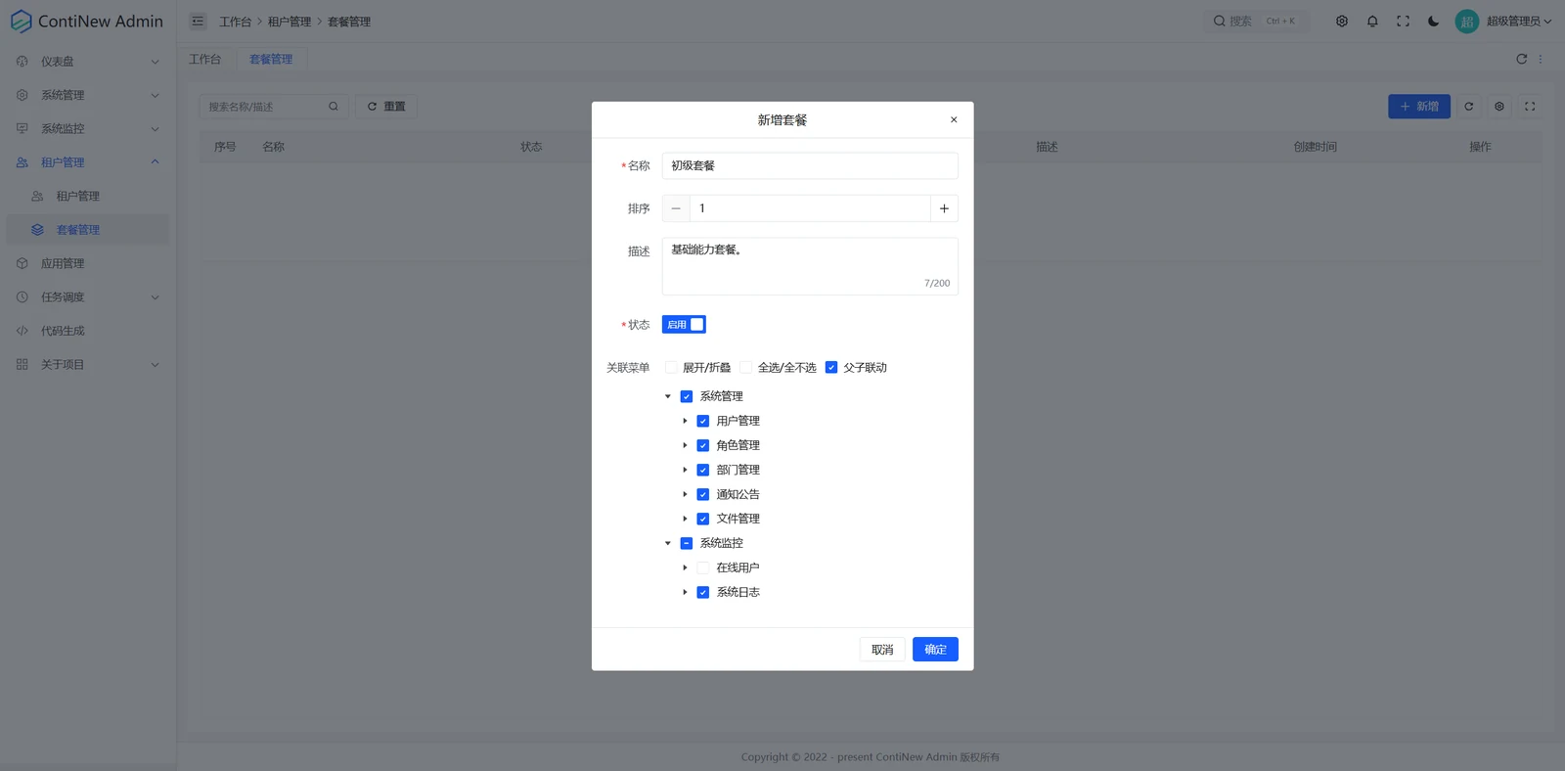
Task: Click the 代码生成 code icon
Action: 22,331
